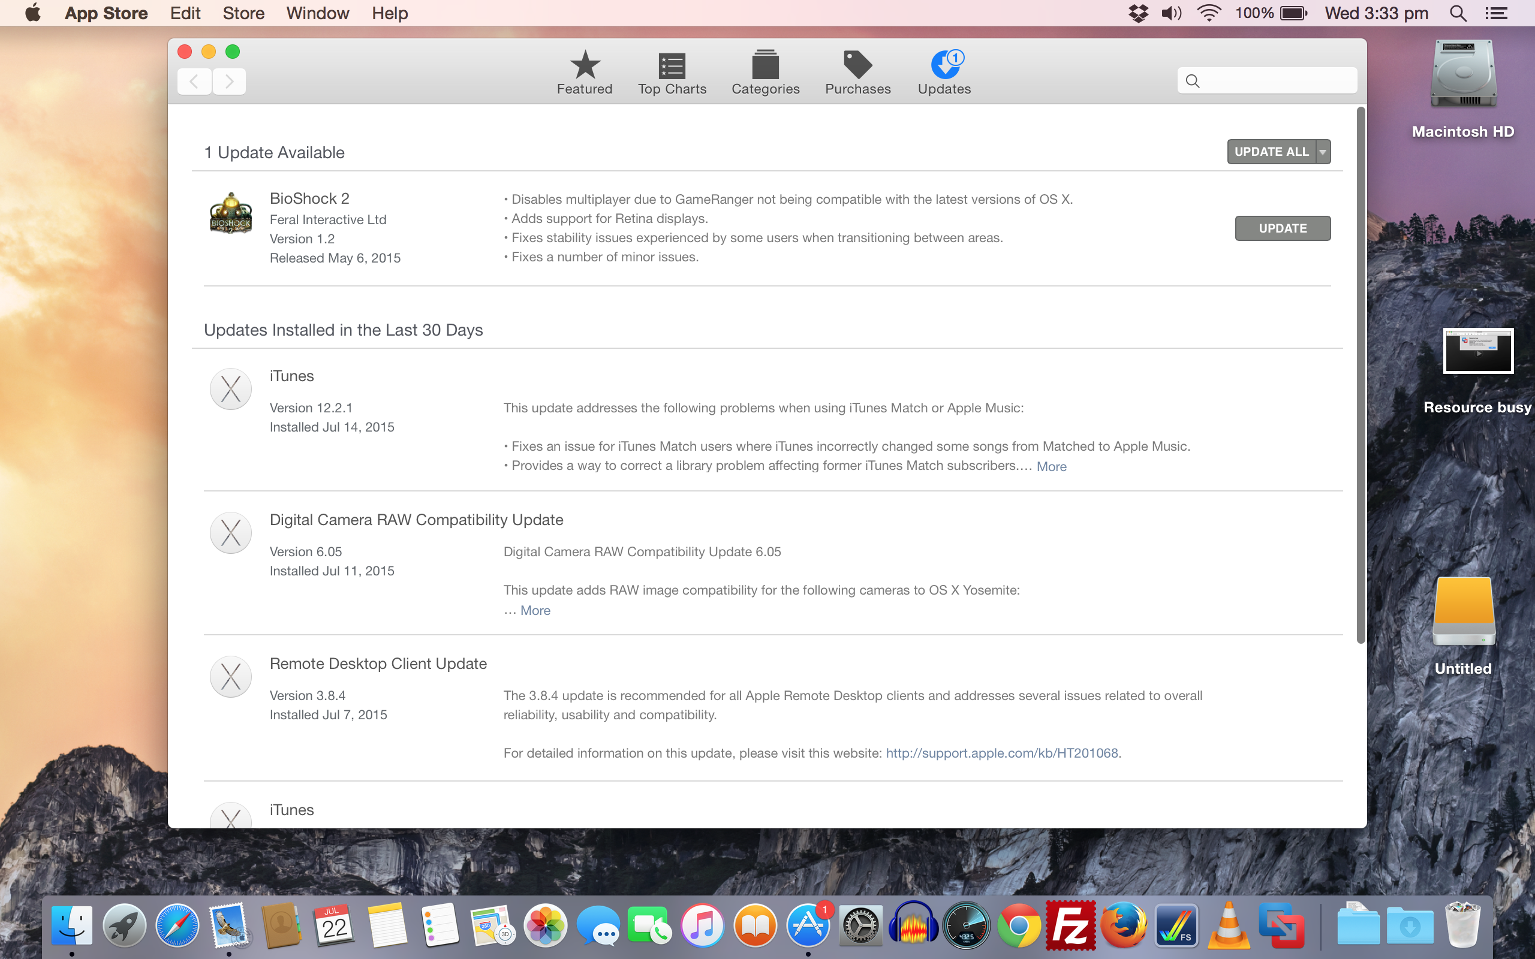The image size is (1535, 959).
Task: Open the Downloads folder in the Dock
Action: pos(1410,926)
